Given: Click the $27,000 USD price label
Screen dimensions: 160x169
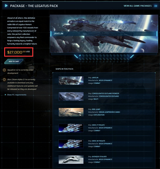Looking at the screenshot, I should coord(19,52).
